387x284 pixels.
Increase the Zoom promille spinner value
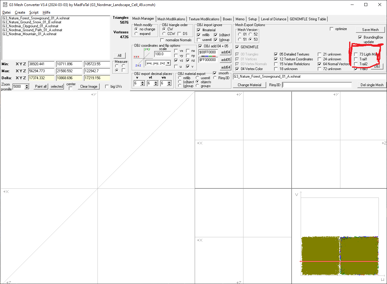27,85
